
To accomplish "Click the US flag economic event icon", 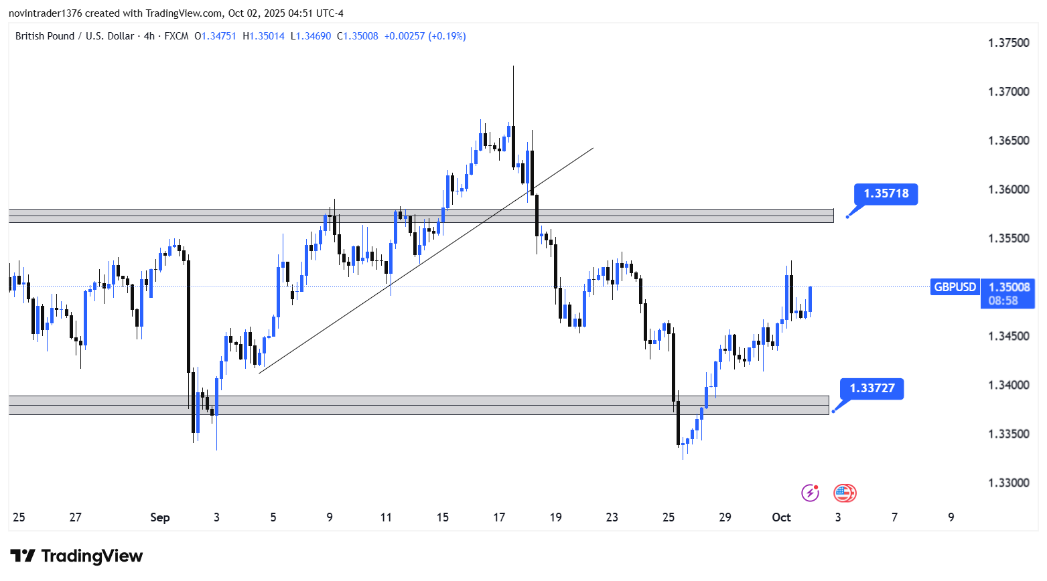I will click(x=844, y=493).
